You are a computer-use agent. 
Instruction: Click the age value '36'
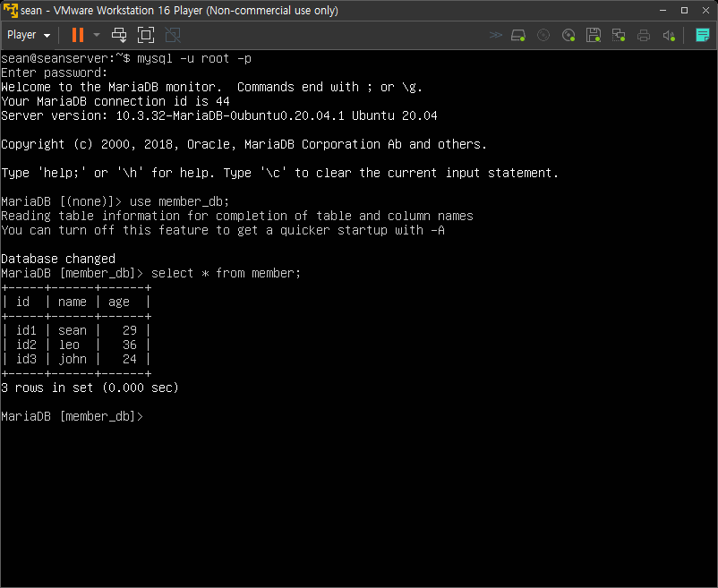130,345
